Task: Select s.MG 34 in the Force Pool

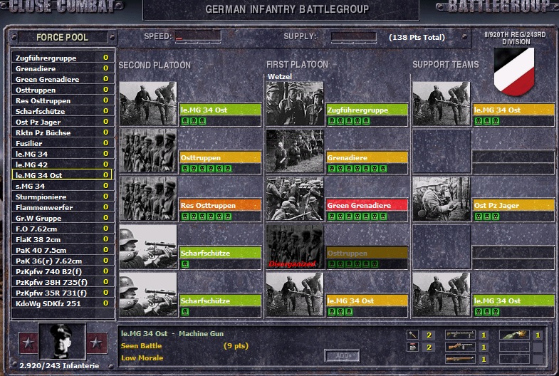Action: pyautogui.click(x=62, y=186)
